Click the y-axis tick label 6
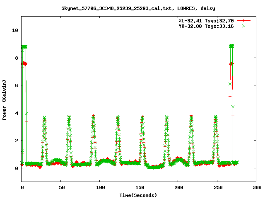The width and height of the screenshot is (265, 199). click(x=16, y=85)
